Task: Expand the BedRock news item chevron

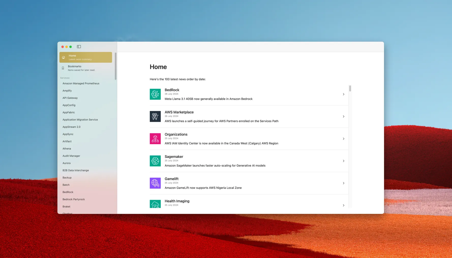Action: pyautogui.click(x=343, y=94)
